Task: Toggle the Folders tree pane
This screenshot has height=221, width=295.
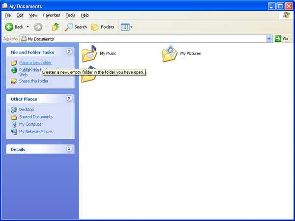Action: (x=103, y=27)
